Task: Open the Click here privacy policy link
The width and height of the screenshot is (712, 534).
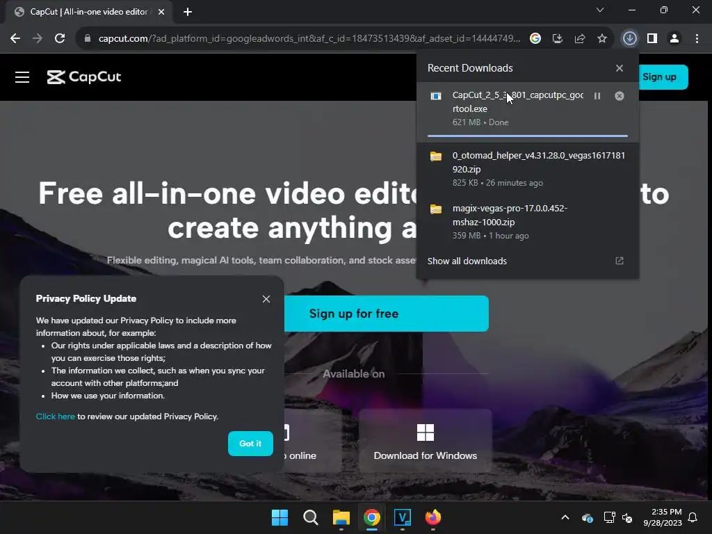Action: point(56,416)
